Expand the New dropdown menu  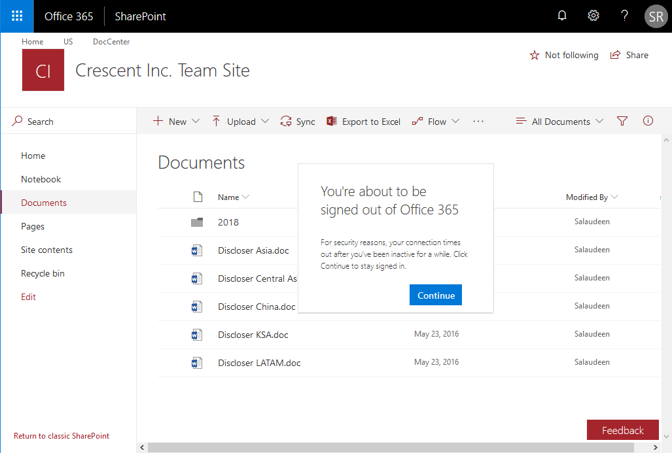click(177, 122)
